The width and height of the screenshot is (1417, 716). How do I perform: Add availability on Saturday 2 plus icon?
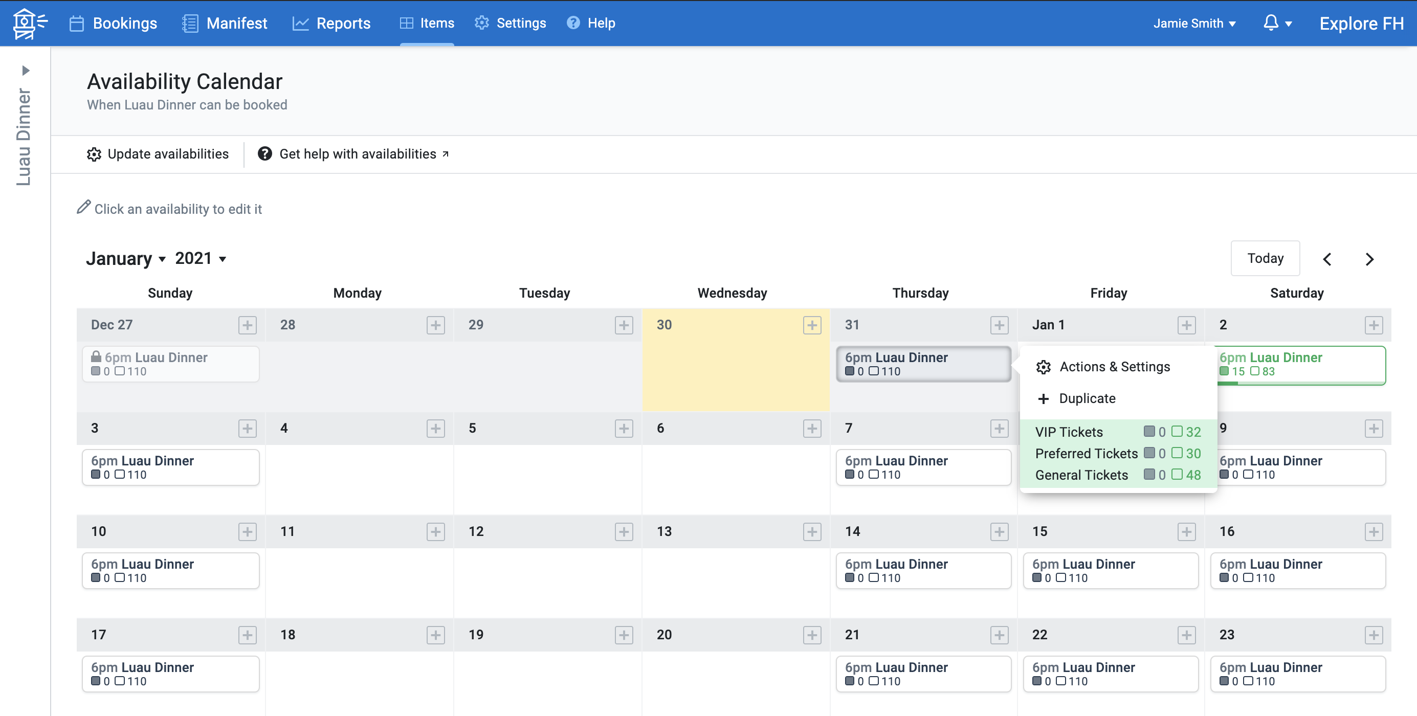tap(1374, 325)
